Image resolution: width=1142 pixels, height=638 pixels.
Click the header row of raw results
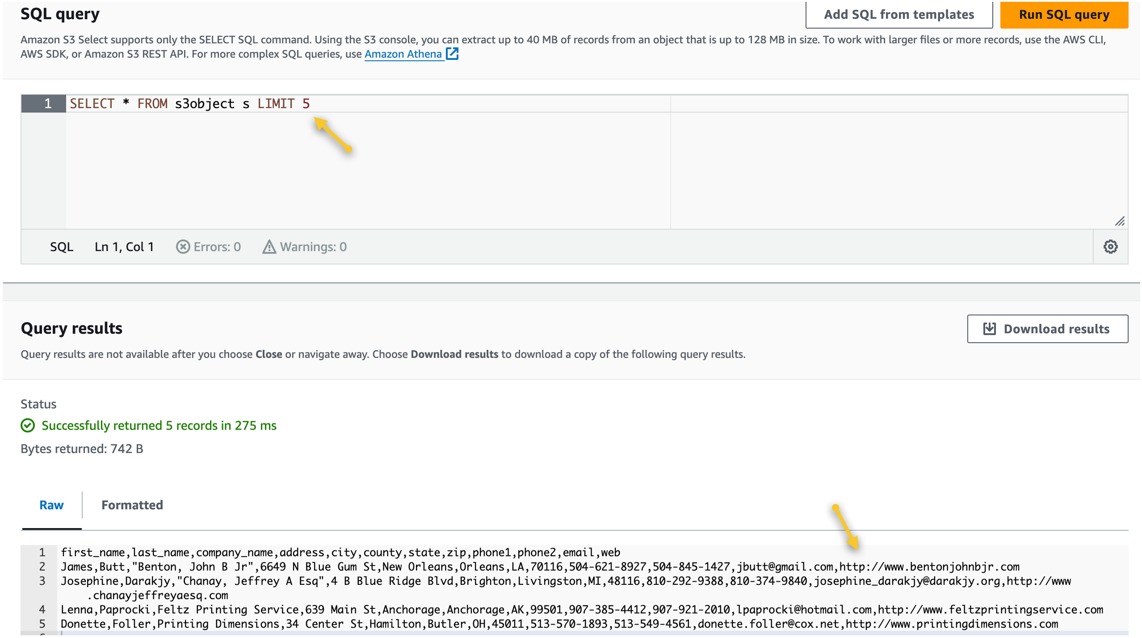coord(340,552)
